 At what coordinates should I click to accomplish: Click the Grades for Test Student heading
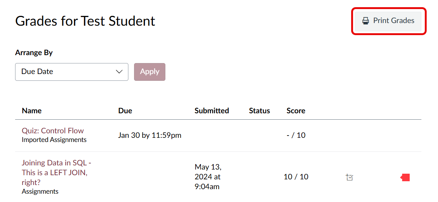[x=85, y=21]
